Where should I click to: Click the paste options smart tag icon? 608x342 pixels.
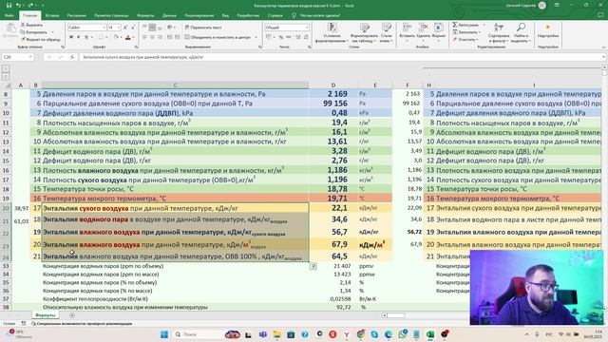tap(313, 266)
